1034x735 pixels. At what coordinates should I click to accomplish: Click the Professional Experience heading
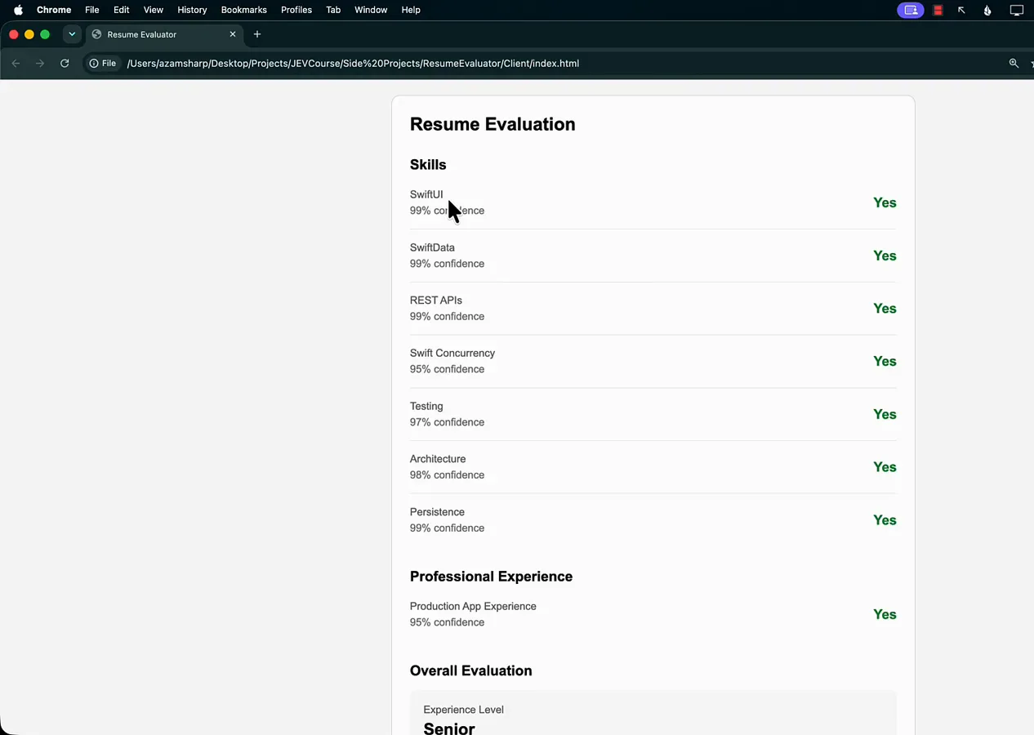click(491, 577)
